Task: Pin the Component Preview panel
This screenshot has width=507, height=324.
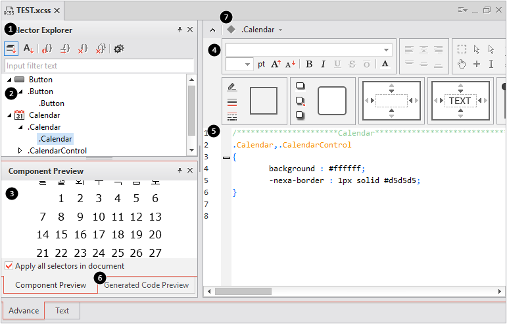Action: [x=180, y=171]
